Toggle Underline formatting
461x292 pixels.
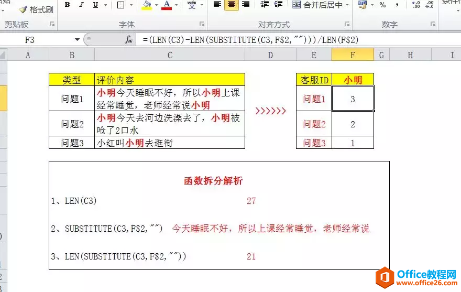(95, 5)
